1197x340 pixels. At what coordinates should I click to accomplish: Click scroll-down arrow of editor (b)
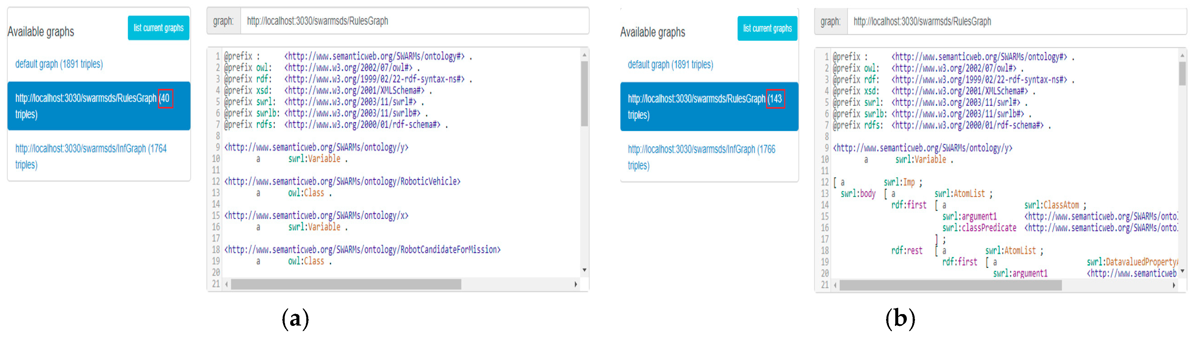(x=1182, y=271)
